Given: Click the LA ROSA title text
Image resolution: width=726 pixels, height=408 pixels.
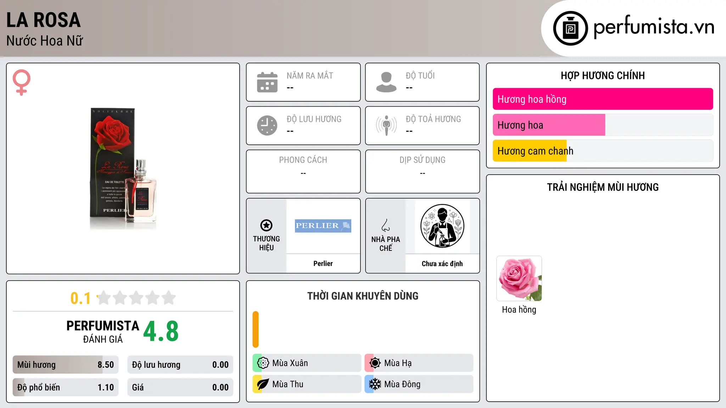Looking at the screenshot, I should [x=44, y=20].
